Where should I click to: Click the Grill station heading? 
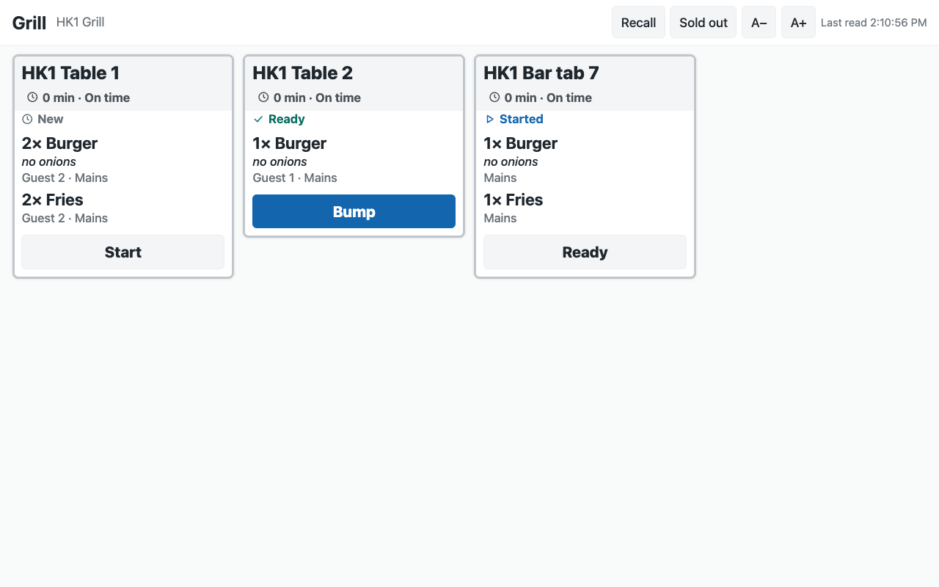coord(29,23)
